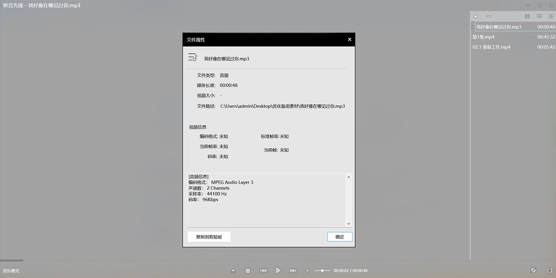Click the playlist preview window icon
The width and height of the screenshot is (556, 278).
pyautogui.click(x=539, y=16)
